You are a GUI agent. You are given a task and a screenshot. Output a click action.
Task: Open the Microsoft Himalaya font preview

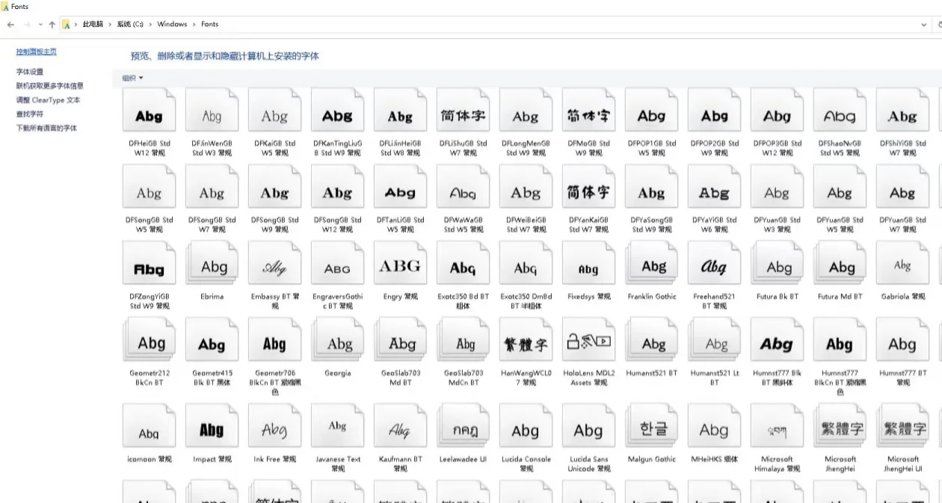click(x=777, y=426)
